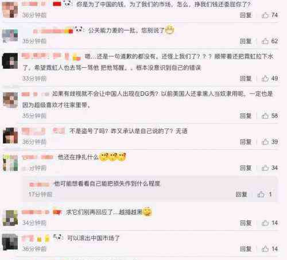
Task: Reply to the 公关能力差的一批 comment
Action: click(246, 41)
